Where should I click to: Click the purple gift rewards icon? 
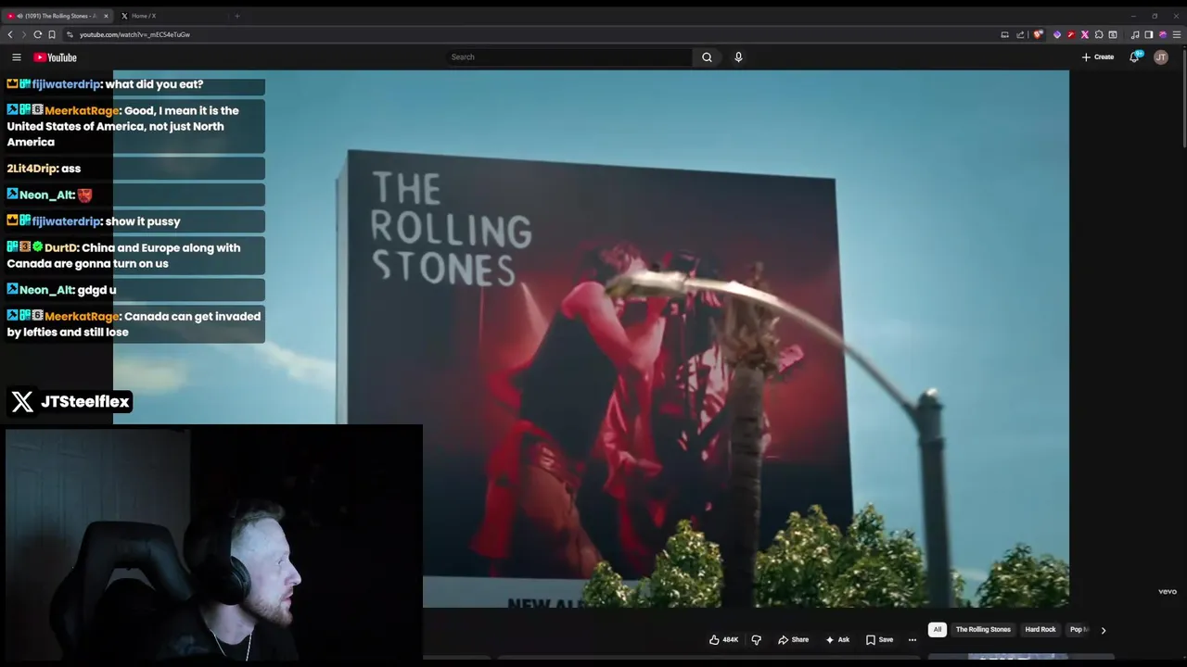[1162, 34]
